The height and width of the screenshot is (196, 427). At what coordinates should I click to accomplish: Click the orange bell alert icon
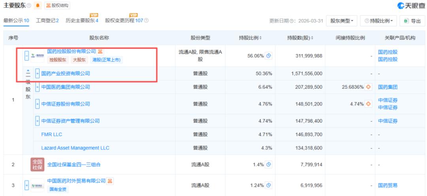[x=38, y=6]
